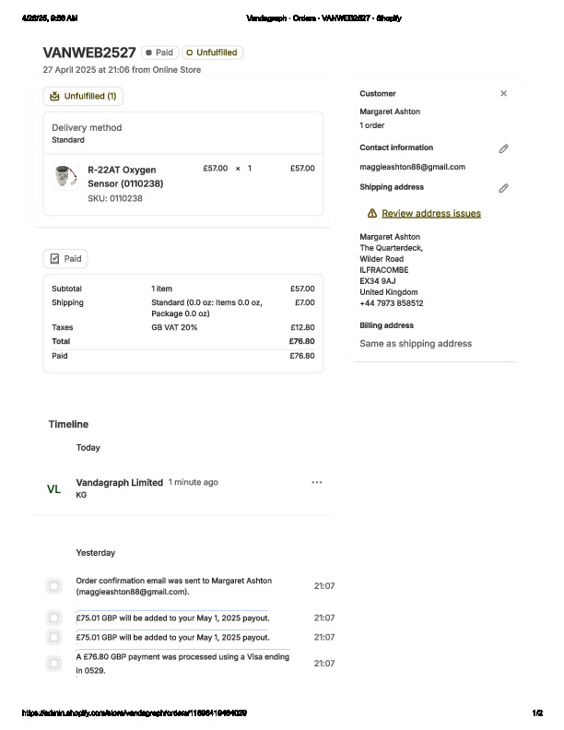The image size is (564, 730).
Task: Click the Unfulfilled badge in the order header
Action: coord(212,53)
